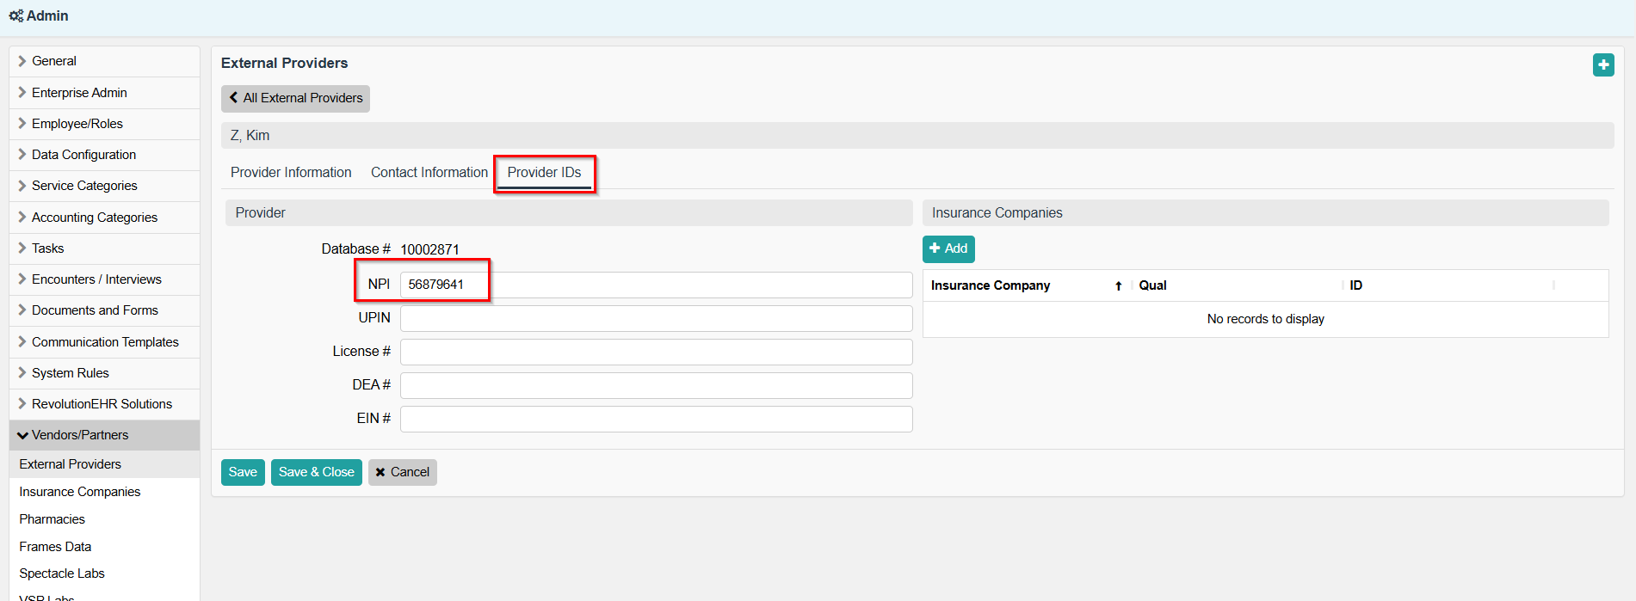Image resolution: width=1636 pixels, height=601 pixels.
Task: Add an insurance company entry
Action: [948, 248]
